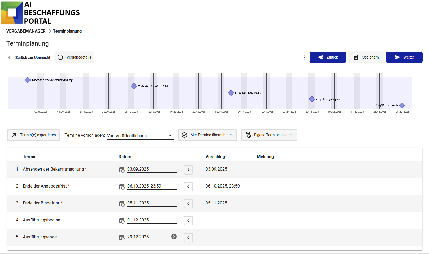This screenshot has height=254, width=429.
Task: Open the three-dot more options menu
Action: (x=304, y=57)
